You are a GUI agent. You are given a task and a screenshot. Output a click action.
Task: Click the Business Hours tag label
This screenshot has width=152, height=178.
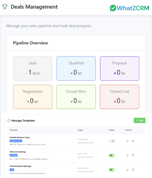tap(16, 141)
